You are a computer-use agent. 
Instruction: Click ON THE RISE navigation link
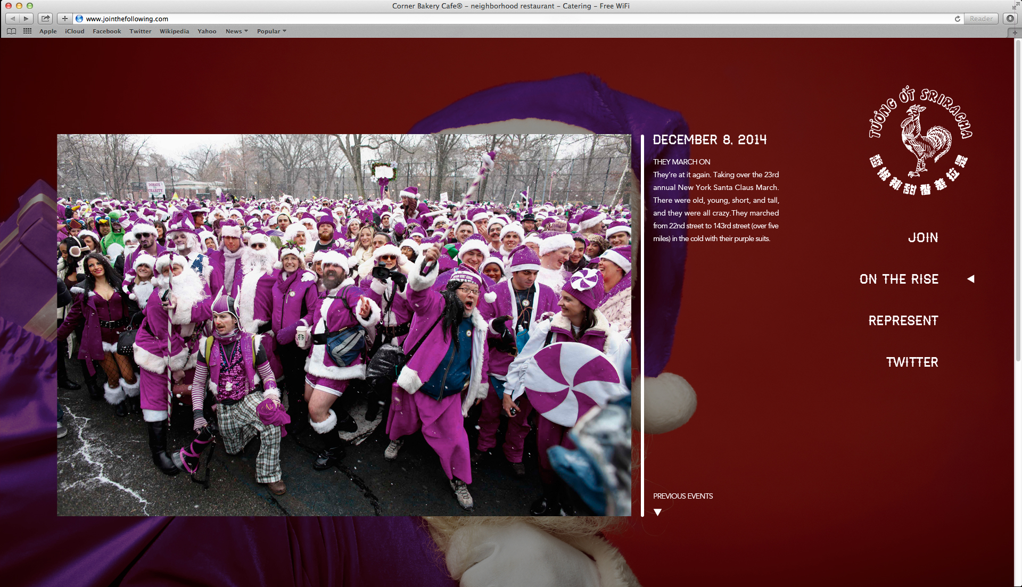tap(899, 279)
